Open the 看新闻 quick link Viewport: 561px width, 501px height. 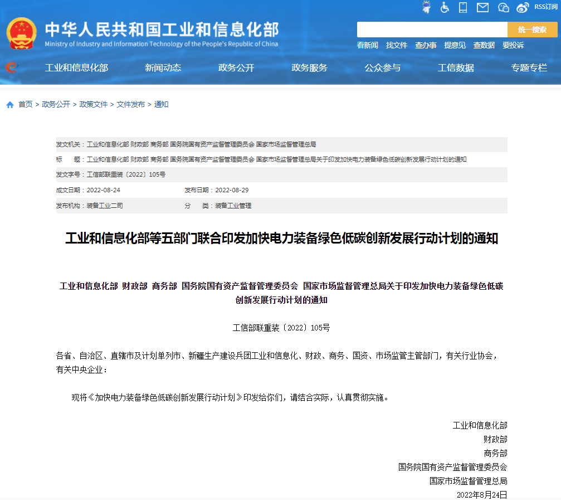(368, 45)
